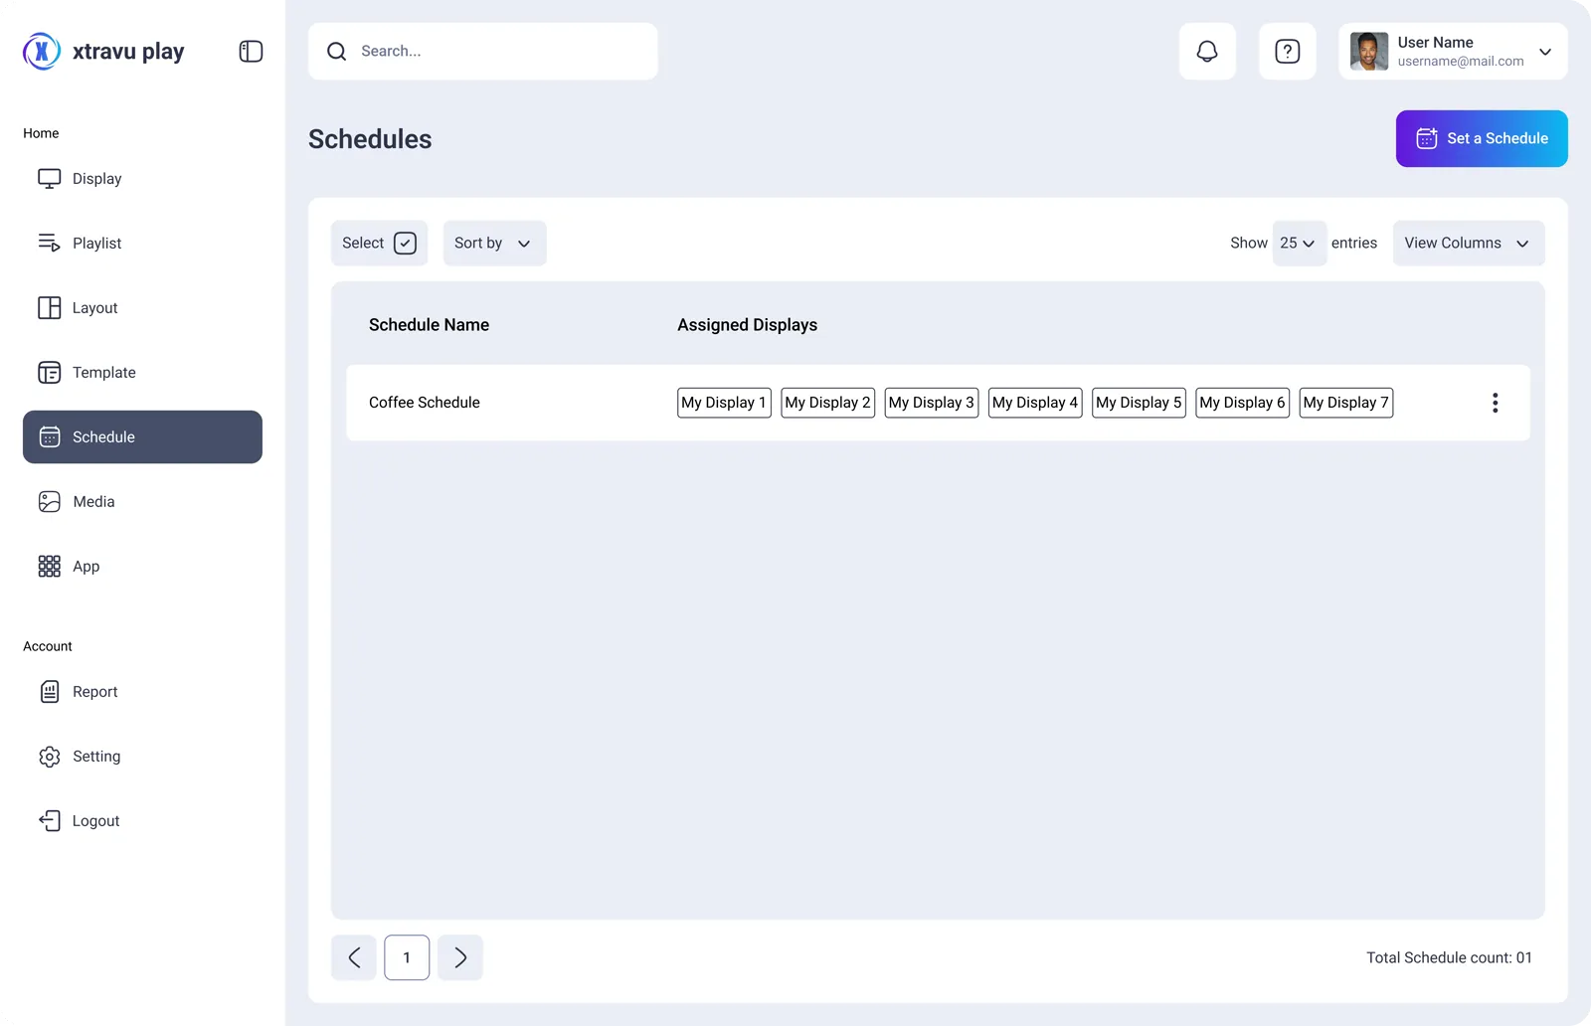
Task: Collapse the sidebar panel icon
Action: coord(251,52)
